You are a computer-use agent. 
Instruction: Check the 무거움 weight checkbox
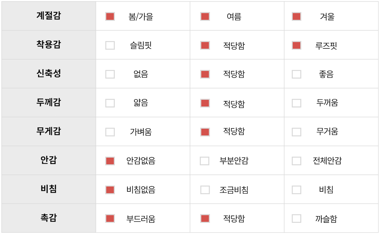coord(297,132)
